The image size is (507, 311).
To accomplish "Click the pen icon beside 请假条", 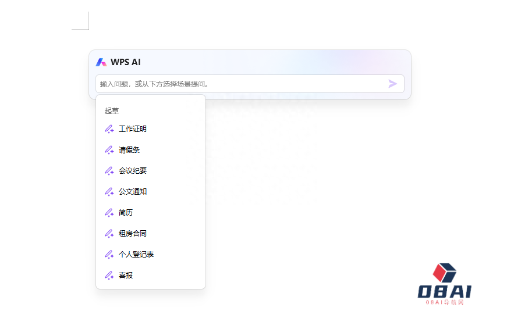I will coord(109,150).
